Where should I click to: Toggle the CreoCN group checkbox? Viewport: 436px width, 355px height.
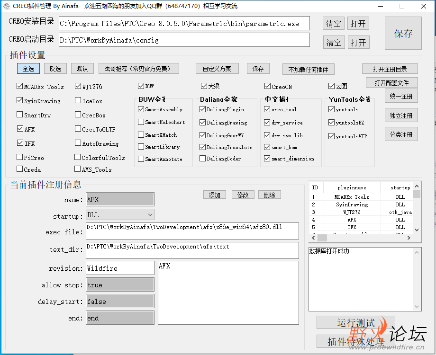click(x=267, y=86)
